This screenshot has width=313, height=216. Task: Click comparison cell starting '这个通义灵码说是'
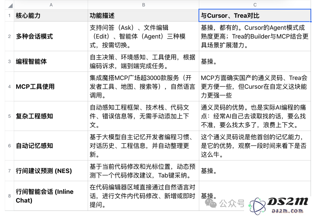pyautogui.click(x=255, y=146)
